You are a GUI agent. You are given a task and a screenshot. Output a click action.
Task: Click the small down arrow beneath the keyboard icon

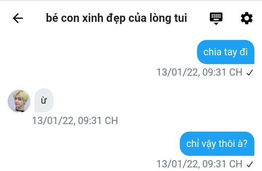(216, 24)
